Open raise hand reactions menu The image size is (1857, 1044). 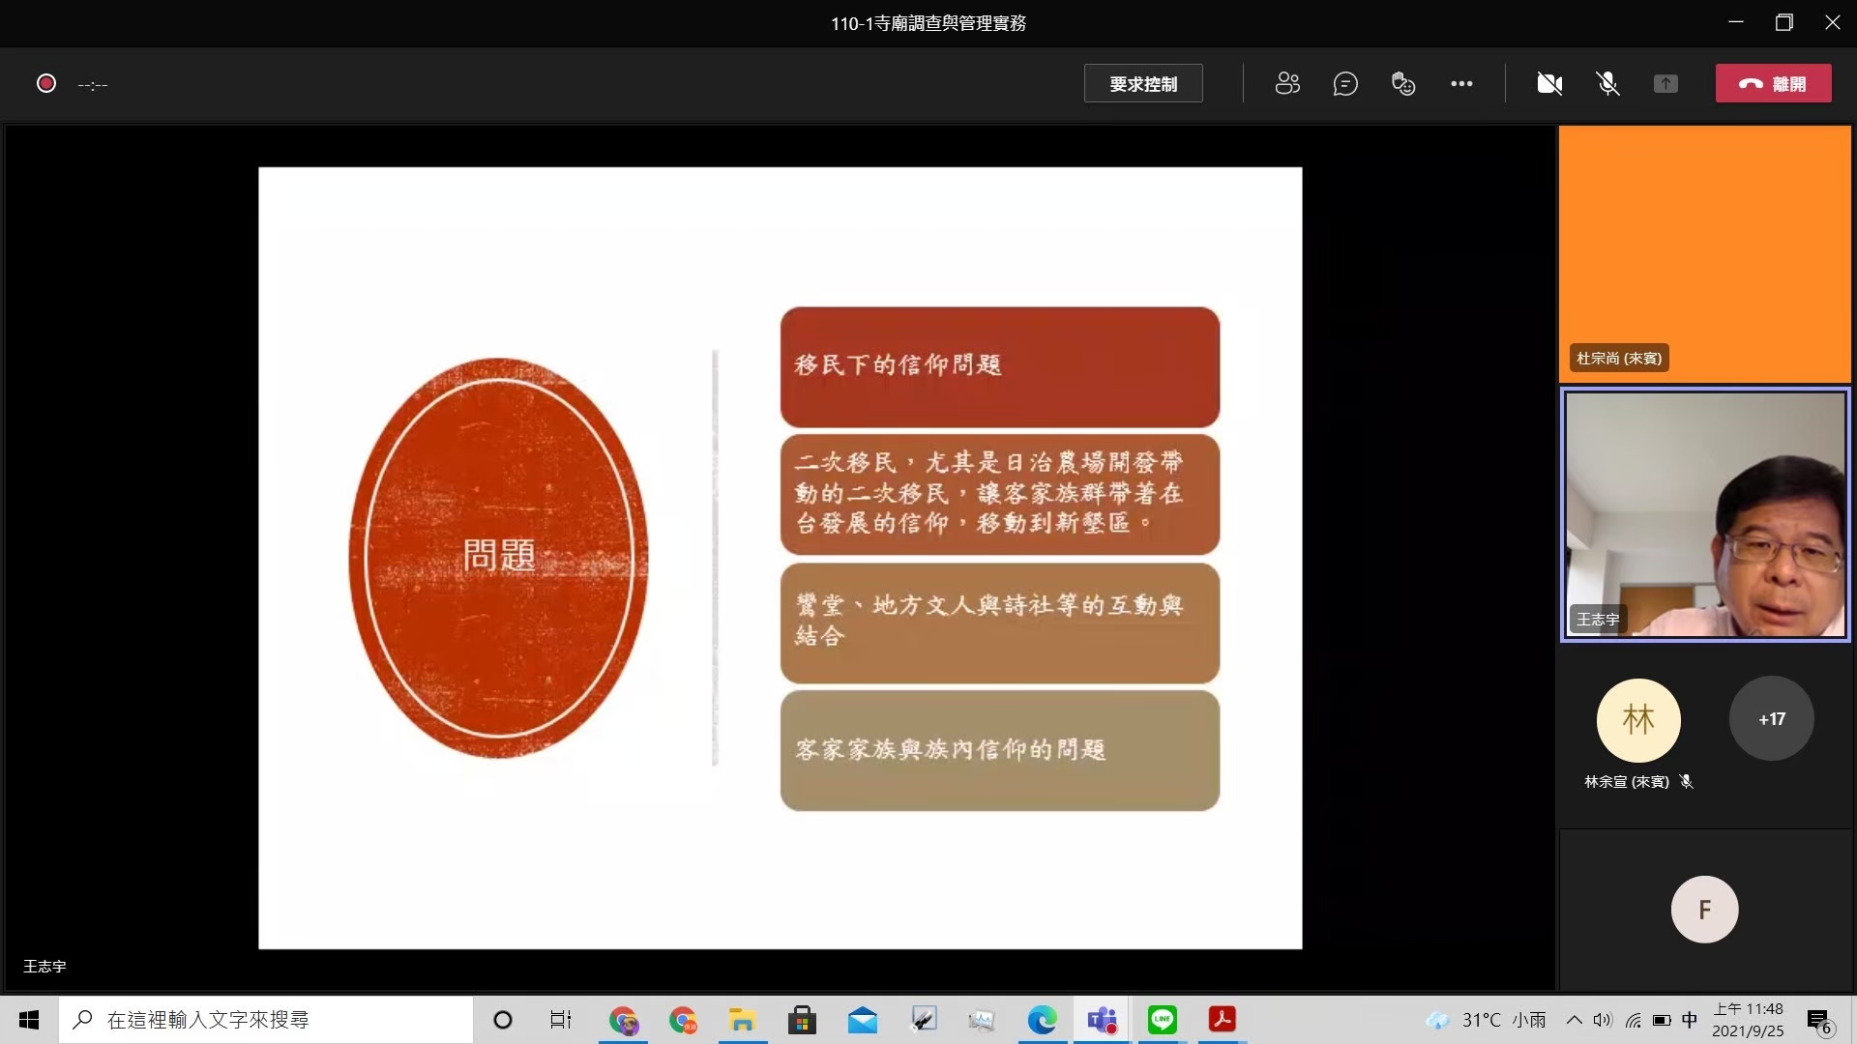[1403, 84]
